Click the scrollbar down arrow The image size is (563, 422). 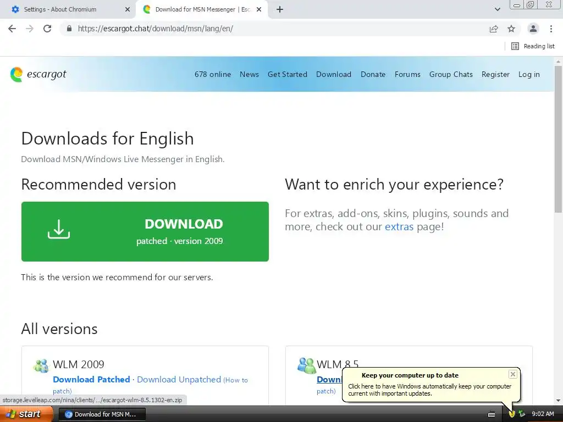point(559,401)
